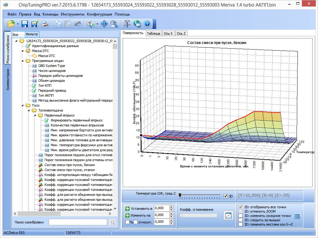Image resolution: width=318 pixels, height=238 pixels.
Task: Click the green 'Установить в' arrow button
Action: (x=127, y=208)
